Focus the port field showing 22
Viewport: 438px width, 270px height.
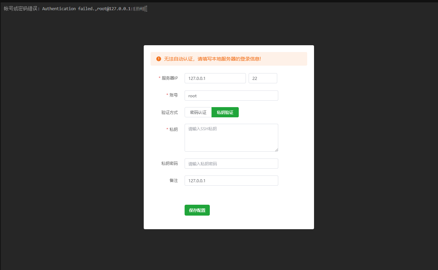coord(263,78)
